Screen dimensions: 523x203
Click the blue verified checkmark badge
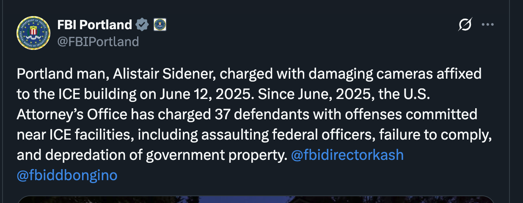[142, 25]
